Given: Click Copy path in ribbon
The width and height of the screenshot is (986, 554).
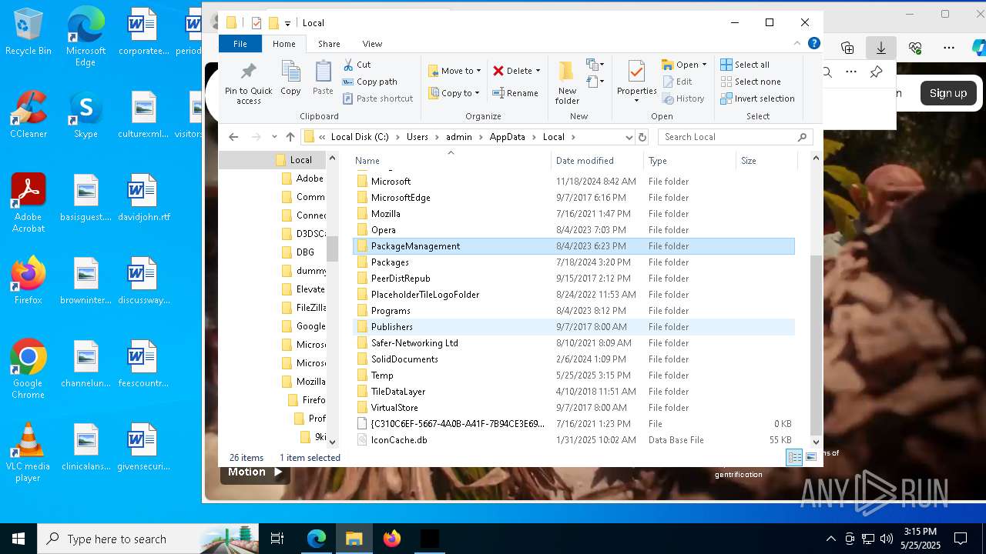Looking at the screenshot, I should coord(370,82).
